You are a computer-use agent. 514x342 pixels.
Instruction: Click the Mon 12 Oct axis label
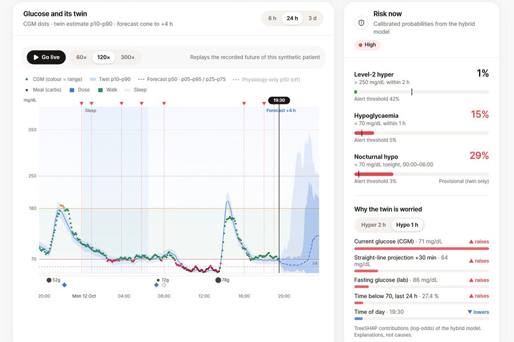tap(84, 296)
